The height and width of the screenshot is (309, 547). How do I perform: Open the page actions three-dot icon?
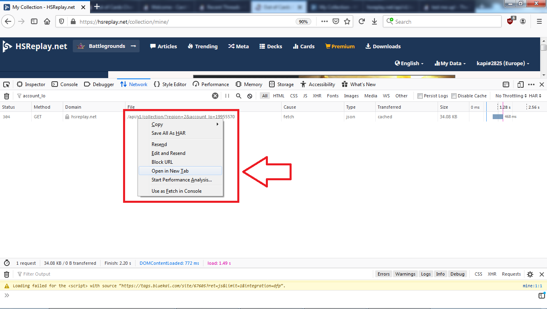pos(325,22)
